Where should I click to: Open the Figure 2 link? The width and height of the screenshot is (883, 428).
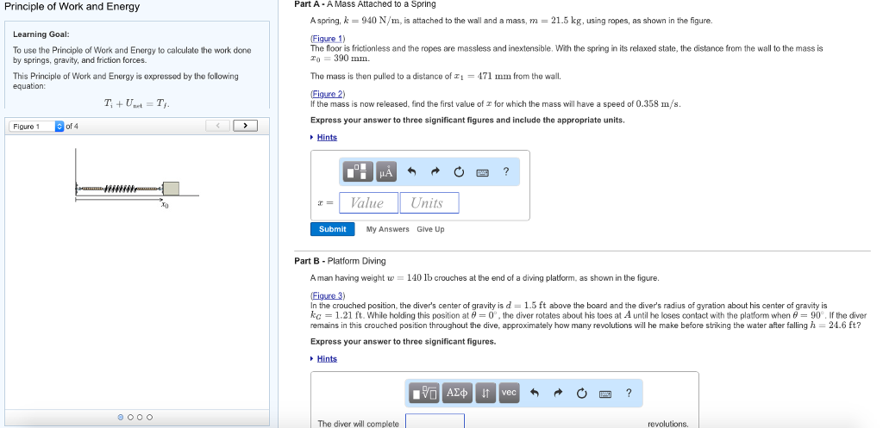pos(328,94)
